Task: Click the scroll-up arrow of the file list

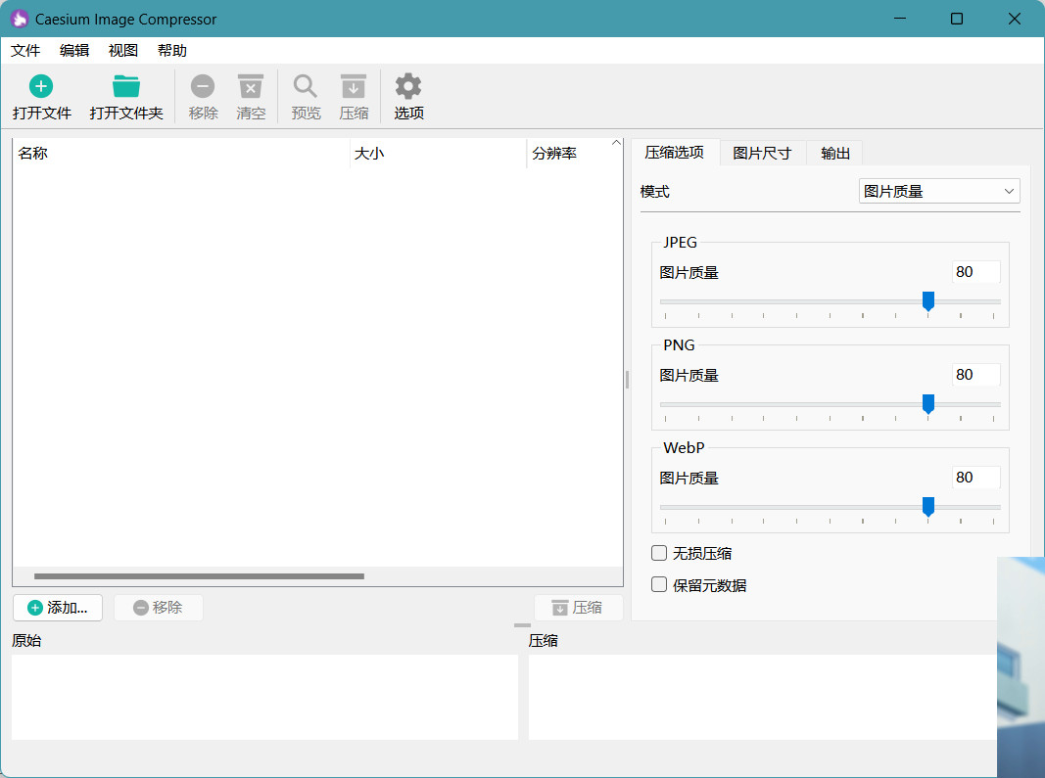Action: (616, 143)
